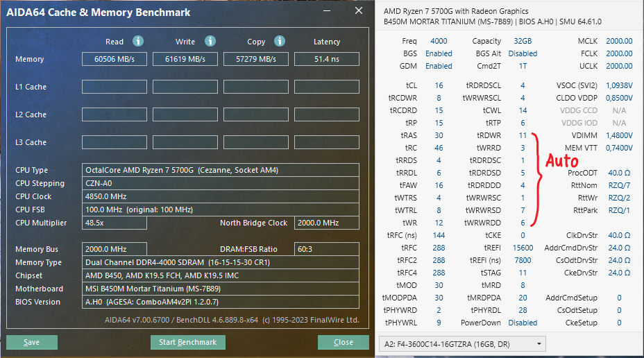Click Start Benchmark button
This screenshot has height=358, width=644.
(187, 343)
